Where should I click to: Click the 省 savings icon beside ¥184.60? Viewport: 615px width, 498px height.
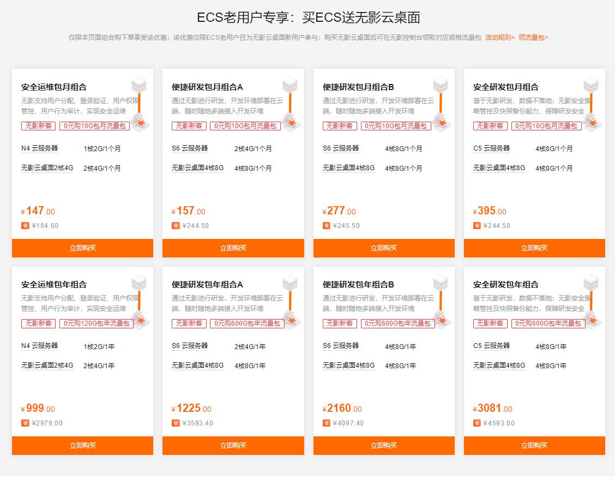tap(25, 226)
